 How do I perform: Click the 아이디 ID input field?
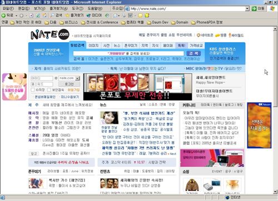click(42, 78)
